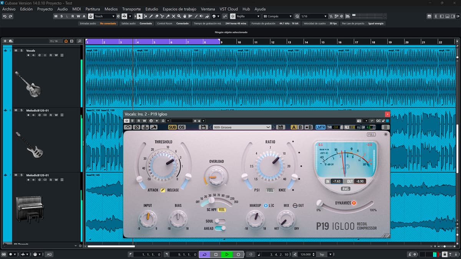The image size is (461, 259).
Task: Select the Glue tool
Action: pyautogui.click(x=168, y=16)
